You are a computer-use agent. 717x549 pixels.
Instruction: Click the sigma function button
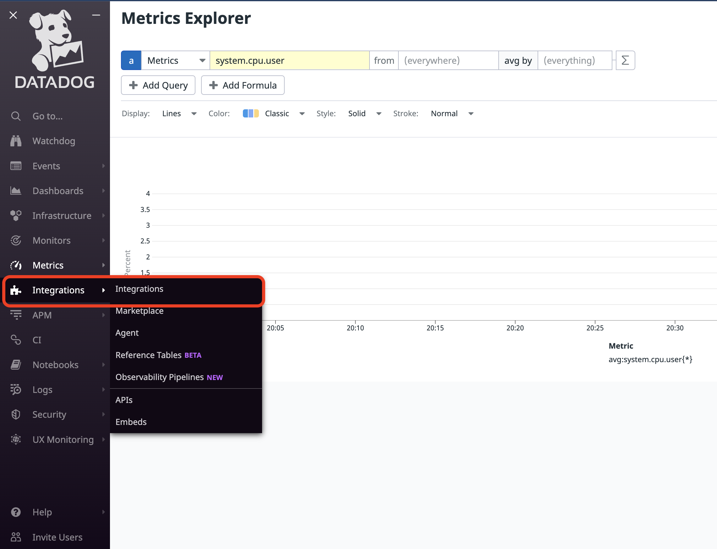coord(625,60)
